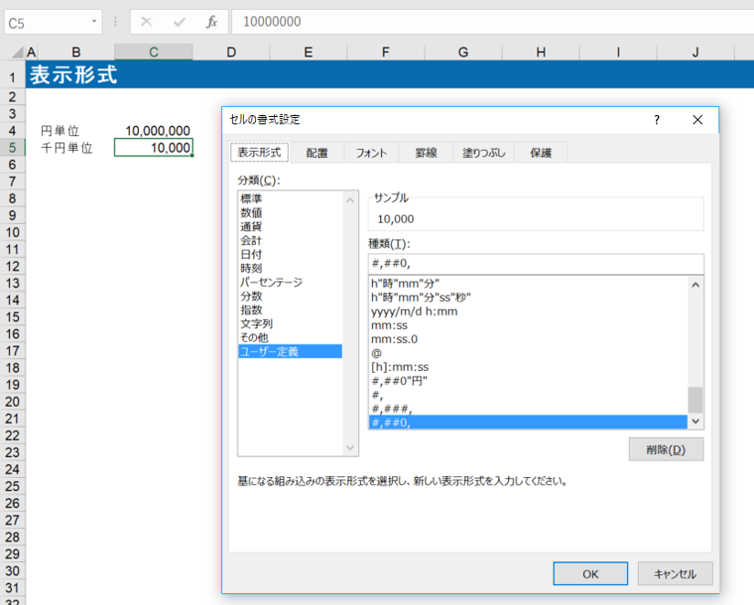754x605 pixels.
Task: Click the 種類 format code input field
Action: pos(535,264)
